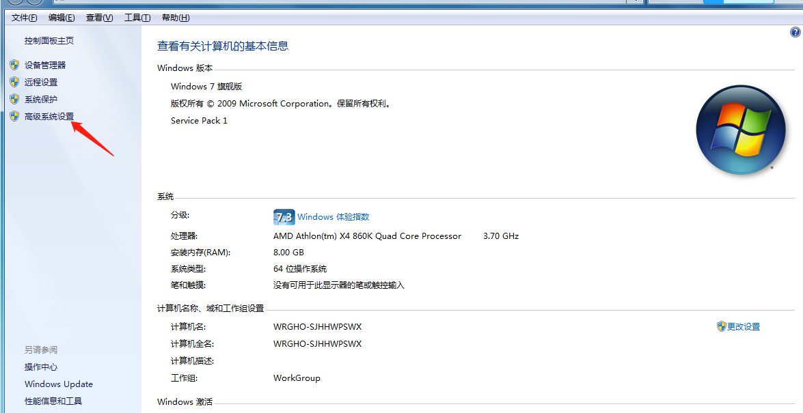The height and width of the screenshot is (413, 803).
Task: Open the 文件 menu
Action: click(x=23, y=17)
